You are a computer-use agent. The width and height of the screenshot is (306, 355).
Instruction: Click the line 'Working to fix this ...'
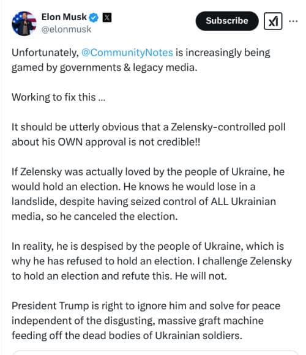(59, 97)
